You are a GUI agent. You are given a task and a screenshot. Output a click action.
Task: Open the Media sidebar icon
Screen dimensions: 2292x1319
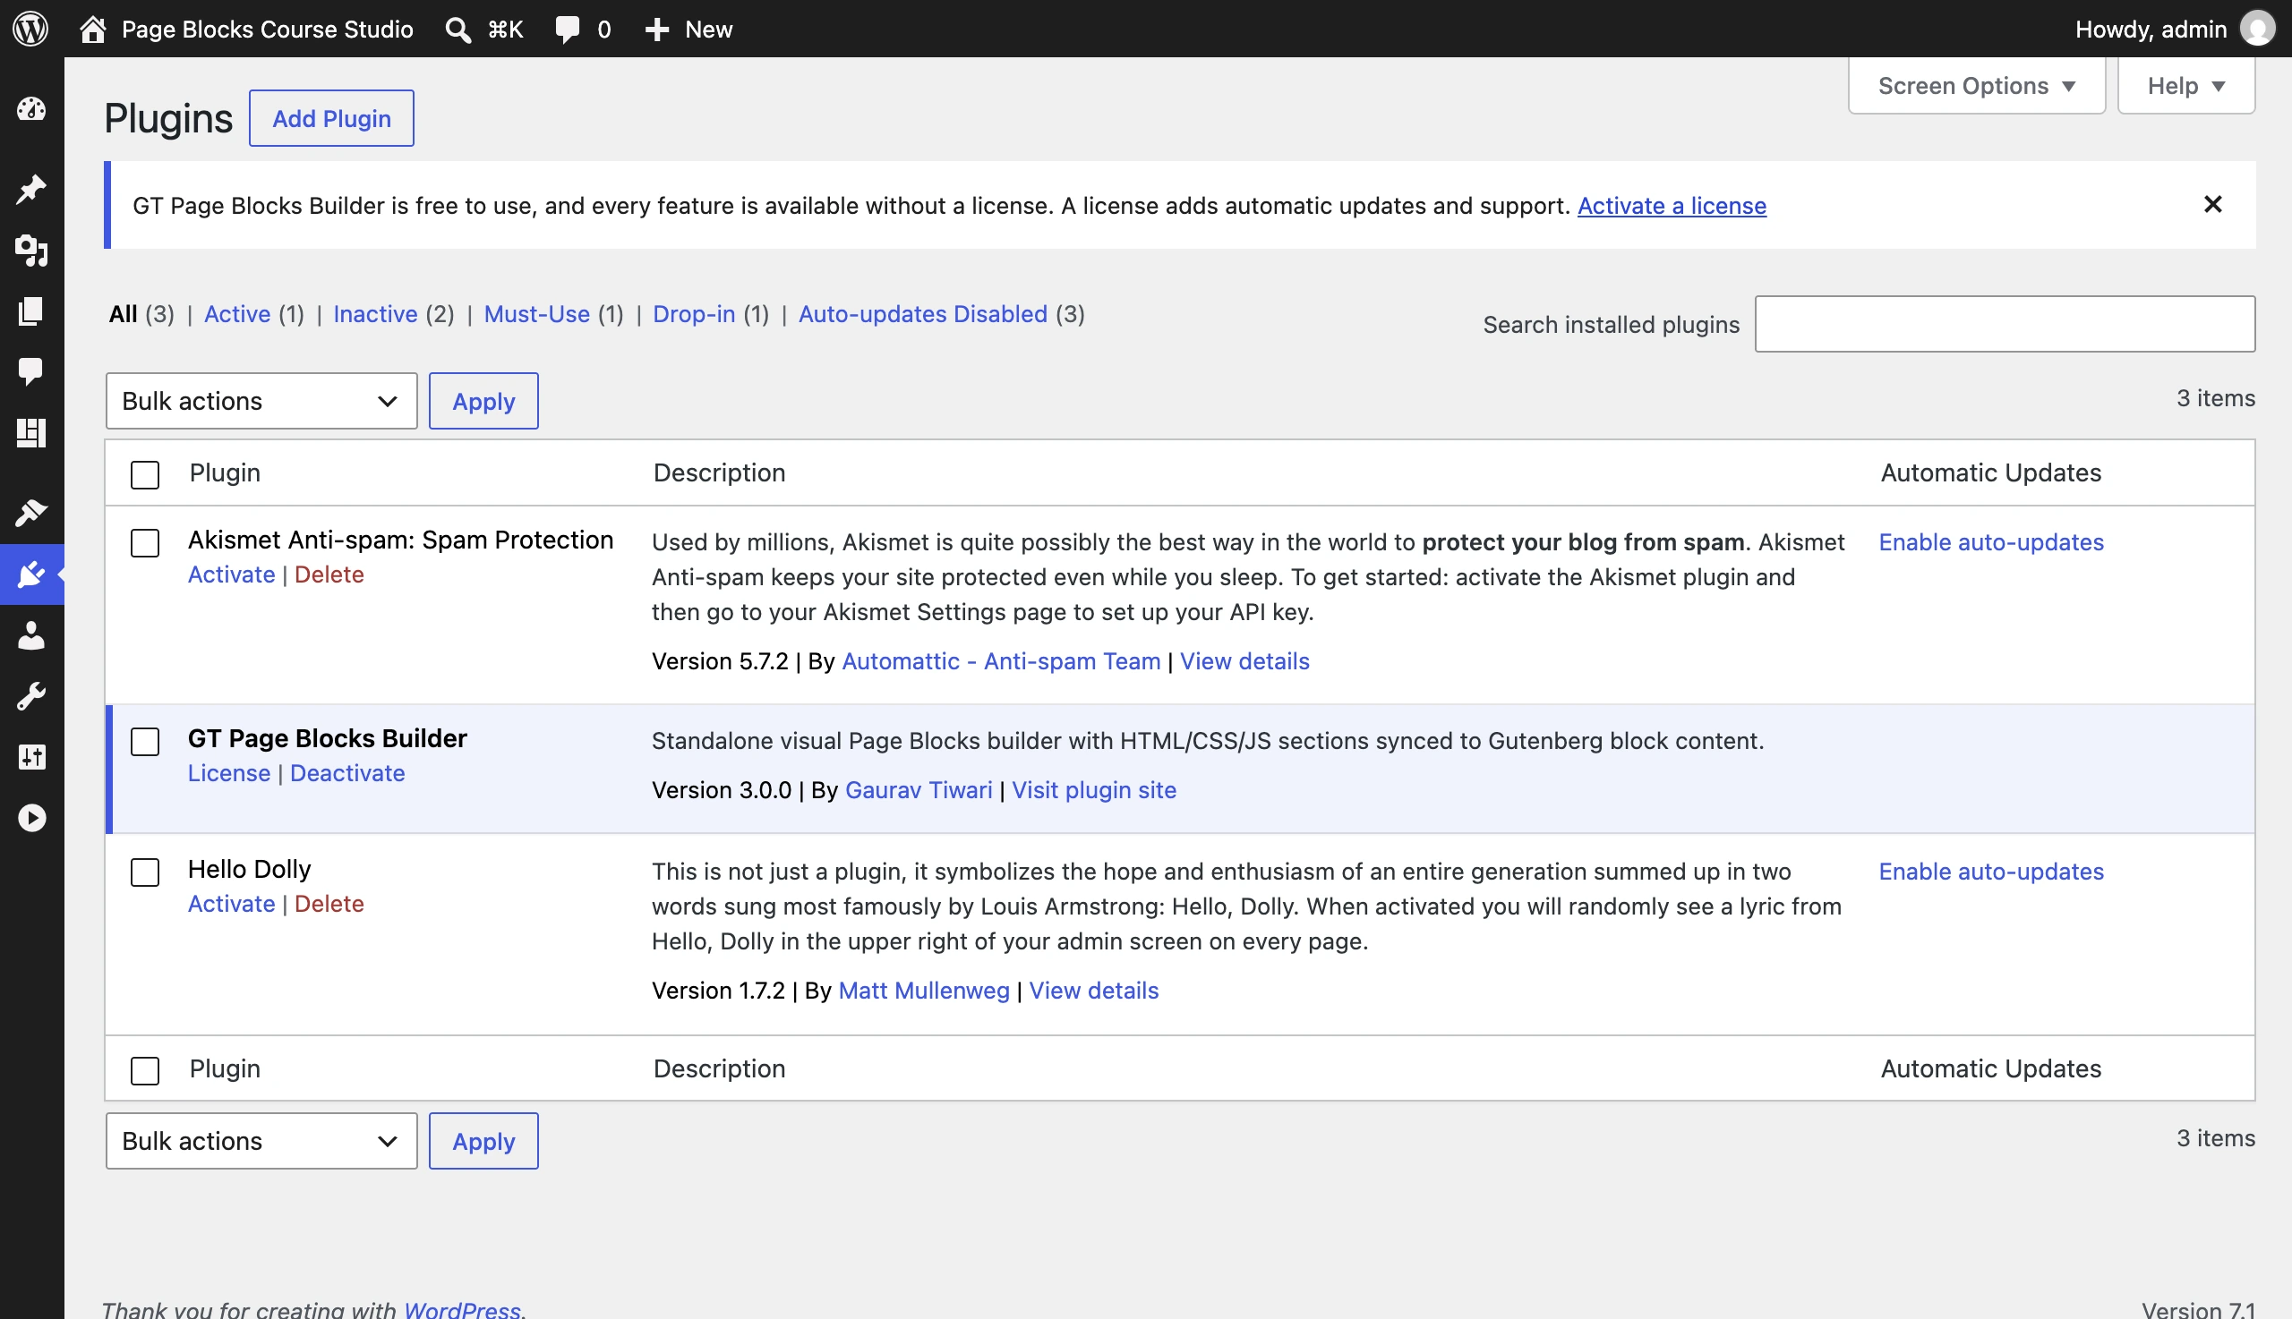click(x=31, y=250)
